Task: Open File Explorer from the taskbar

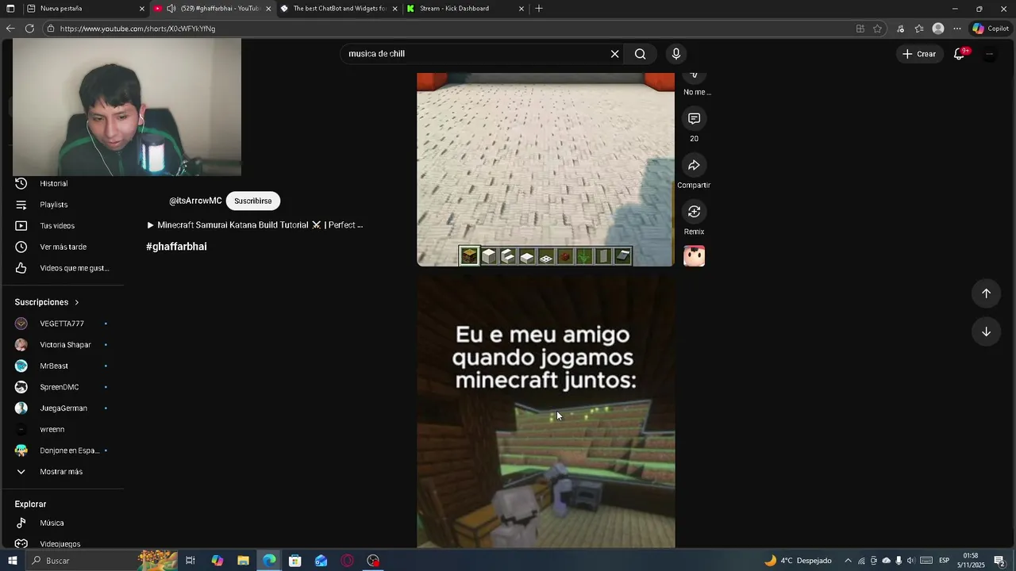Action: tap(243, 561)
